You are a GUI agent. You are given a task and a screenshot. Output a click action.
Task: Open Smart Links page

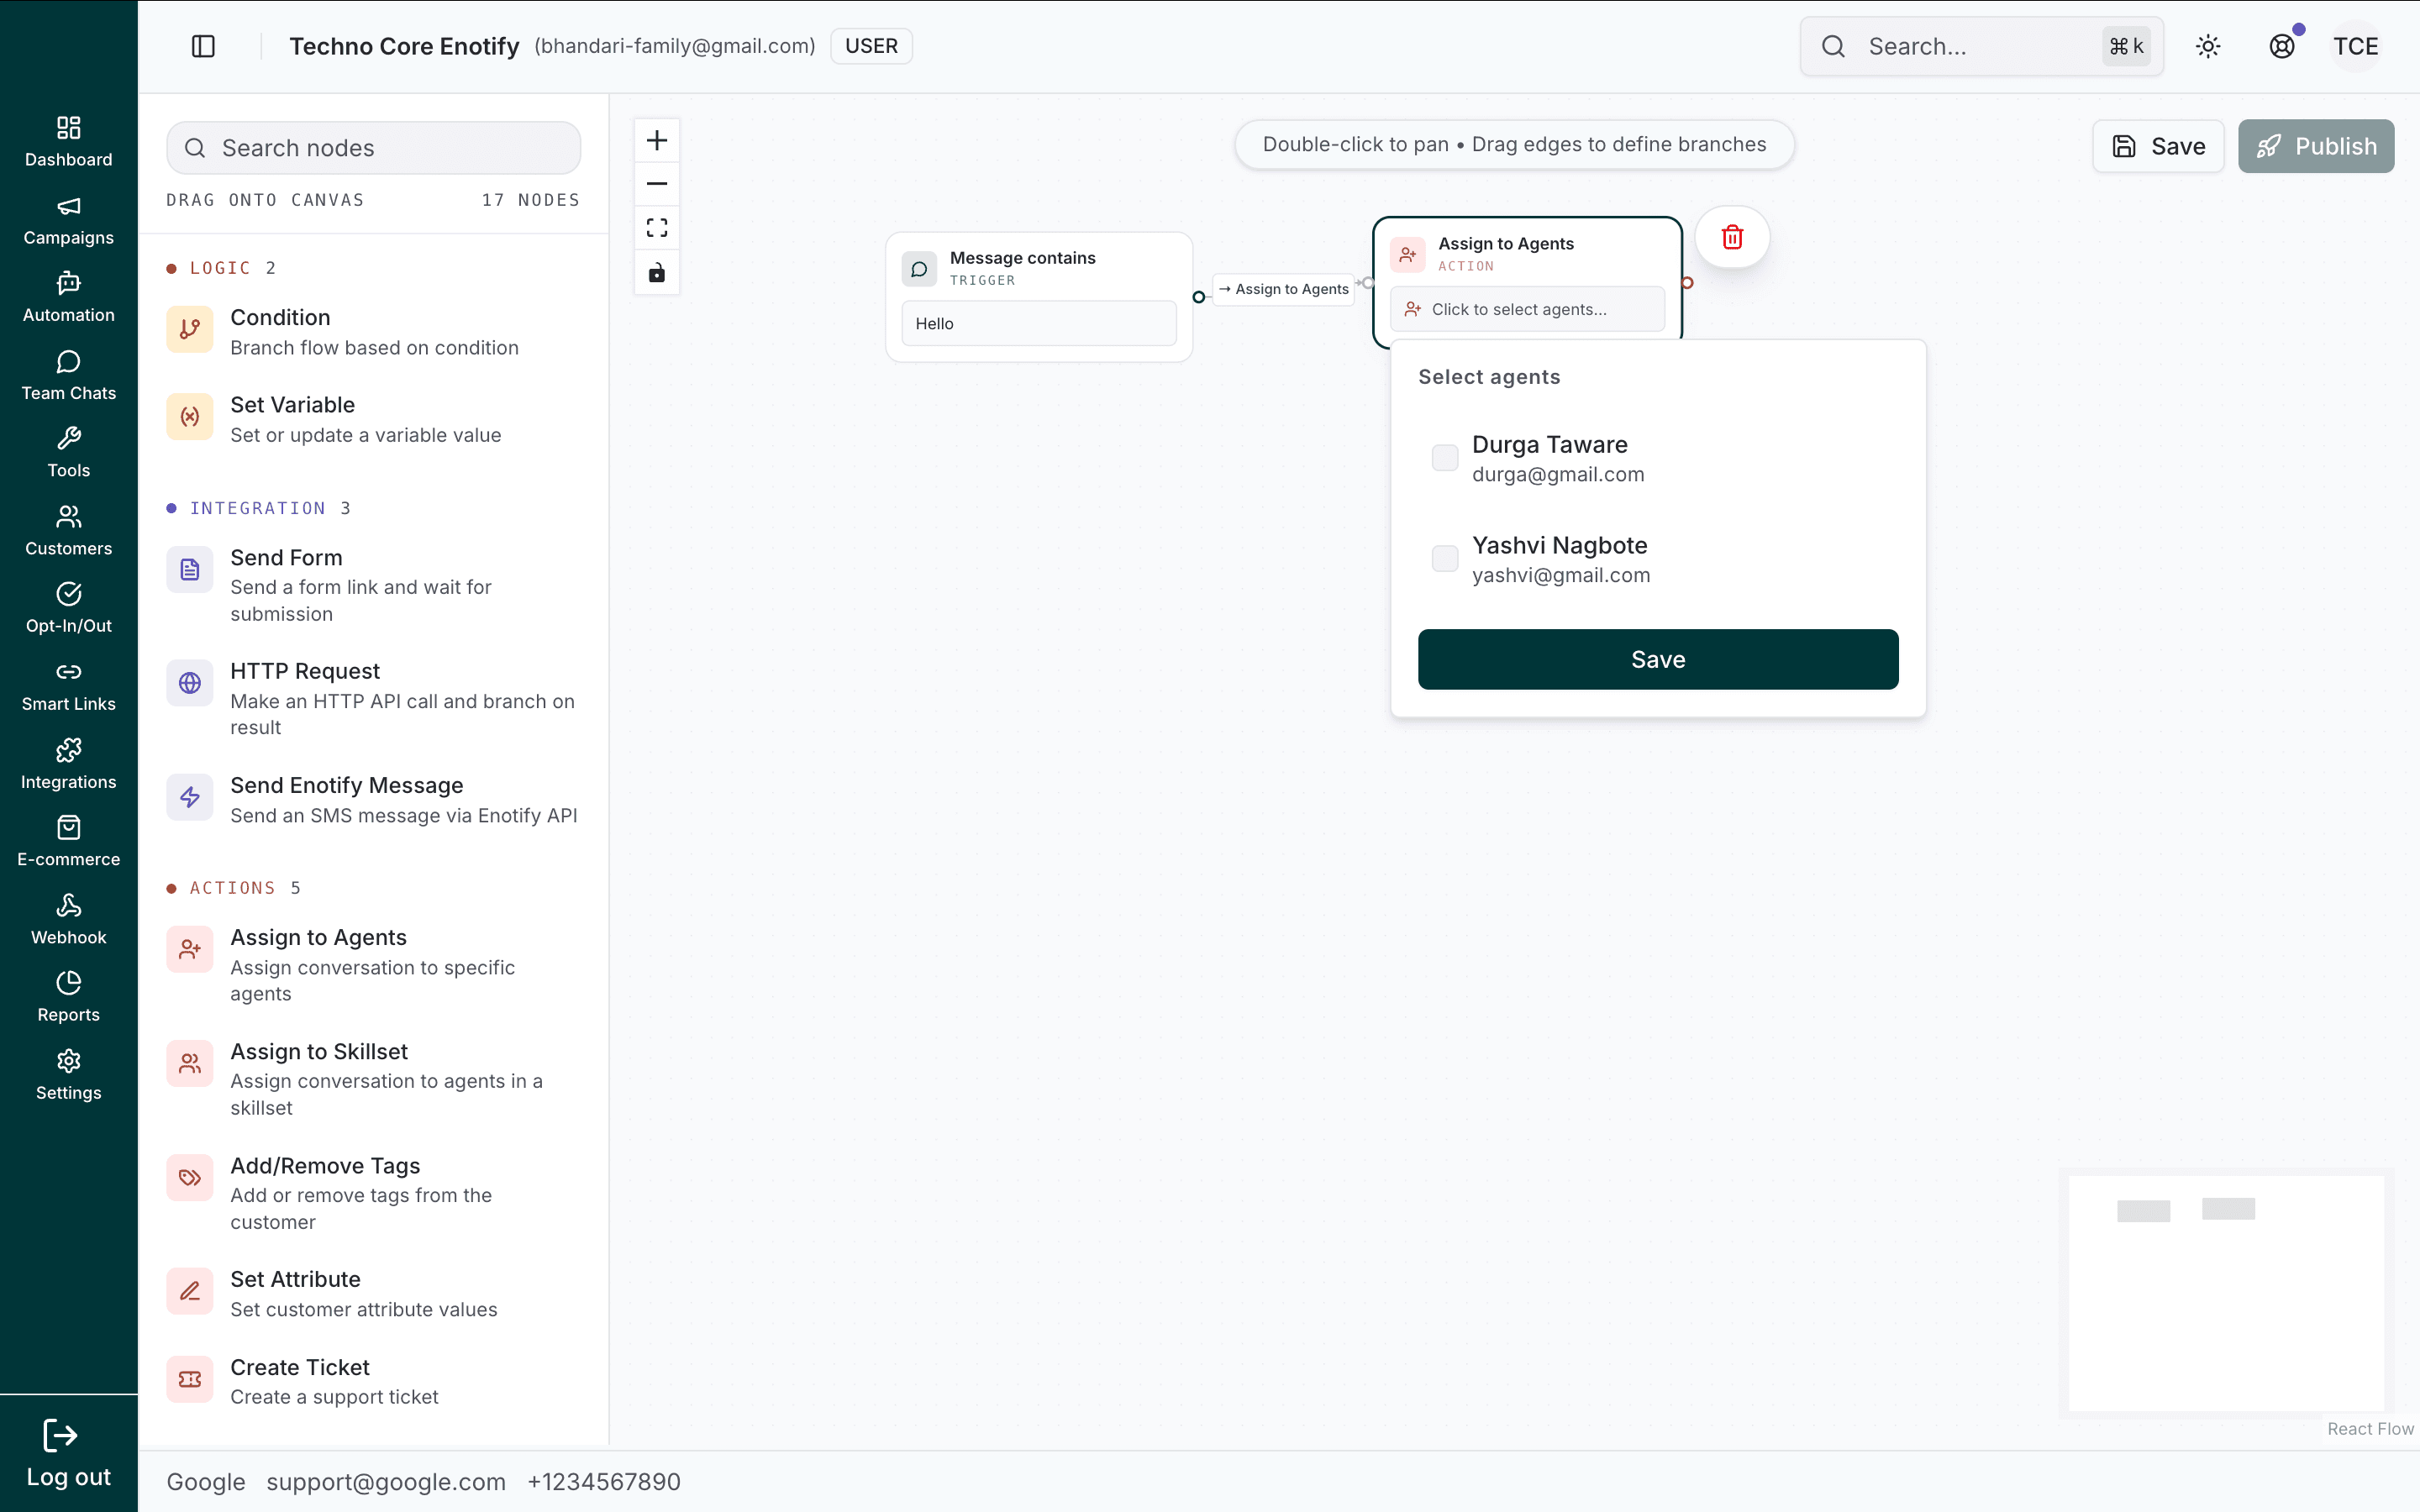click(68, 685)
